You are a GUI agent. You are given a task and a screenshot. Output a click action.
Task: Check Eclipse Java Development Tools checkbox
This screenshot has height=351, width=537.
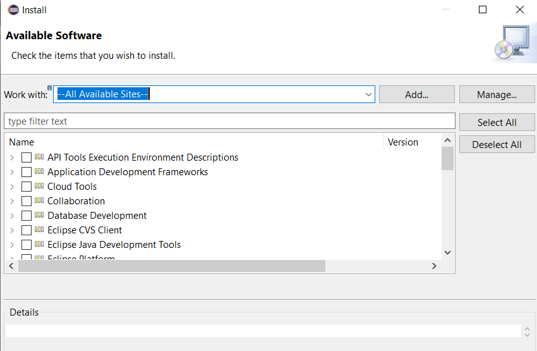click(27, 245)
